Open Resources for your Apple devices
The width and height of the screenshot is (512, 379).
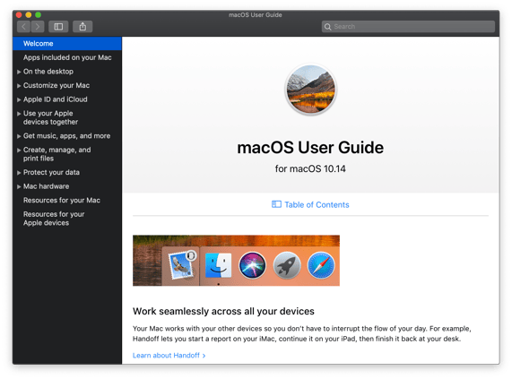tap(54, 219)
